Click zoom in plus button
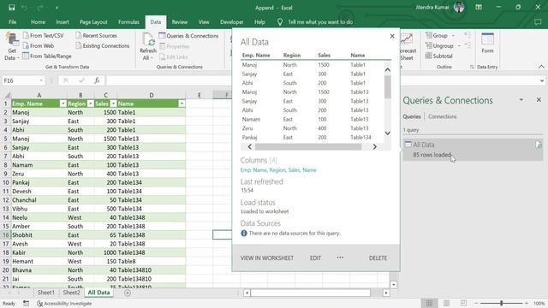Viewport: 548px width, 308px height. [x=527, y=303]
